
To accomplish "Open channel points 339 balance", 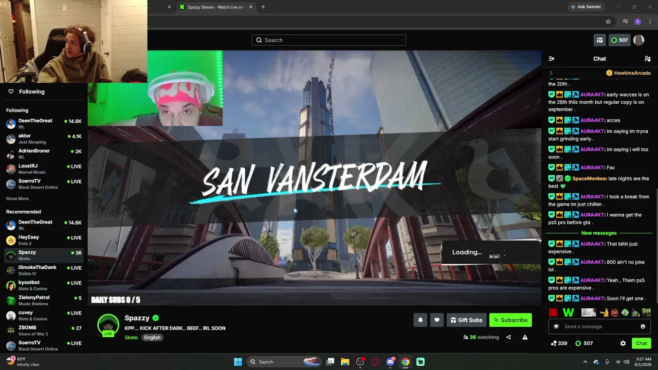I will 559,343.
